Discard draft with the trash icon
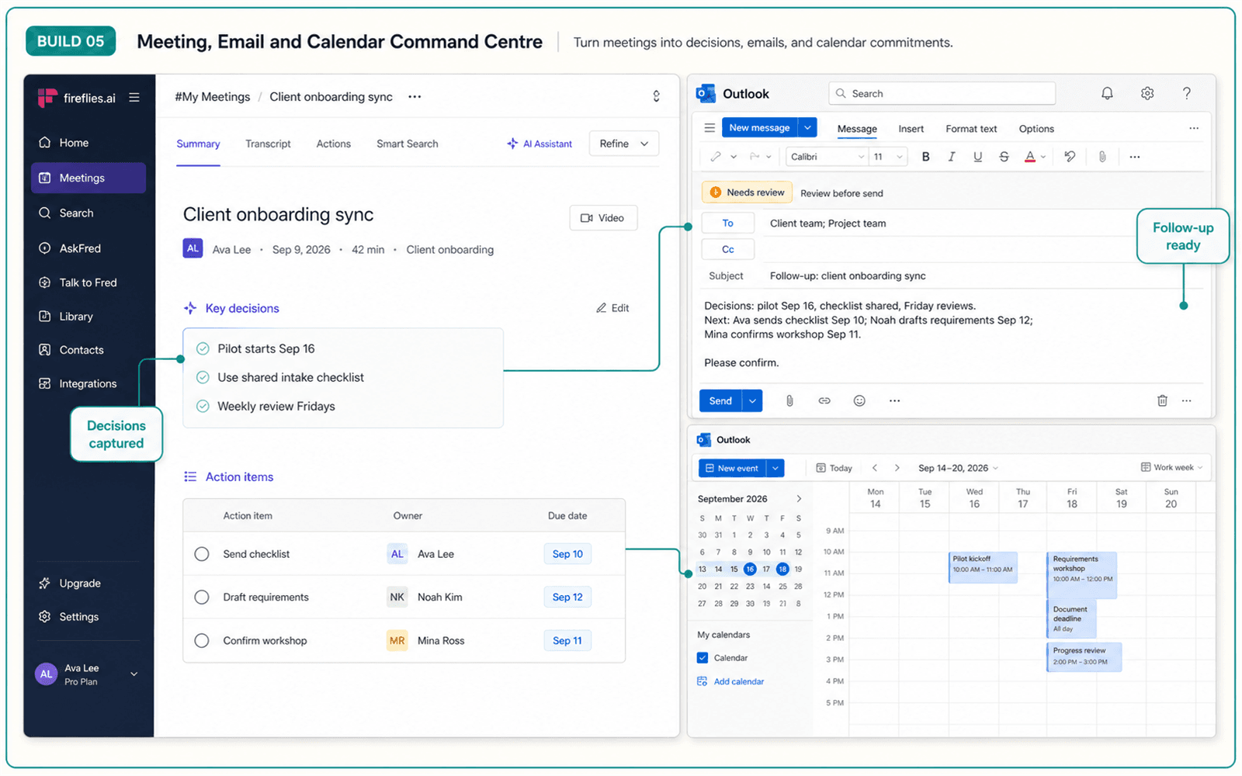This screenshot has height=776, width=1242. (1162, 400)
